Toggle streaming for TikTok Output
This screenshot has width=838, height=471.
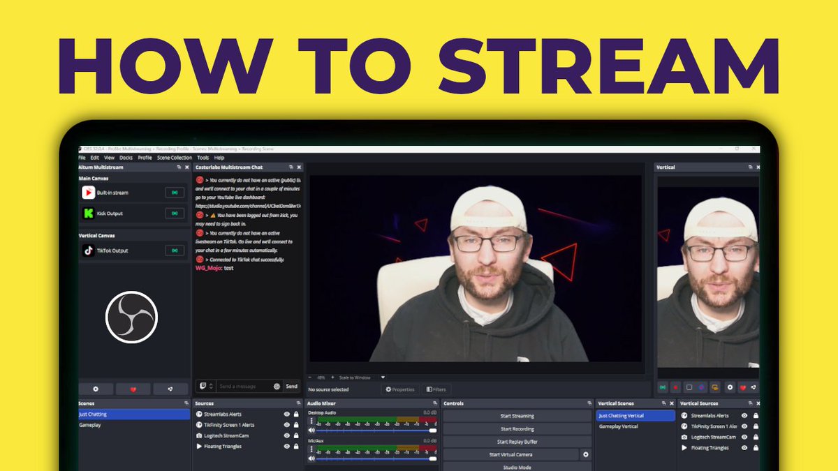click(x=175, y=251)
